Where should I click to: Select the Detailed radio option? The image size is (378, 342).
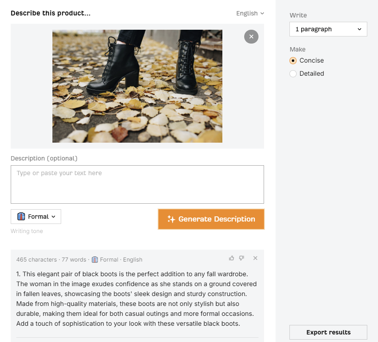(x=293, y=74)
